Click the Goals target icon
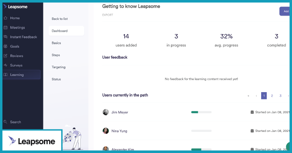Image resolution: width=292 pixels, height=153 pixels. [6, 46]
